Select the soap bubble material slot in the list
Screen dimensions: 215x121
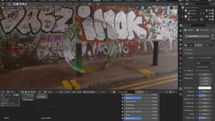pos(197,36)
